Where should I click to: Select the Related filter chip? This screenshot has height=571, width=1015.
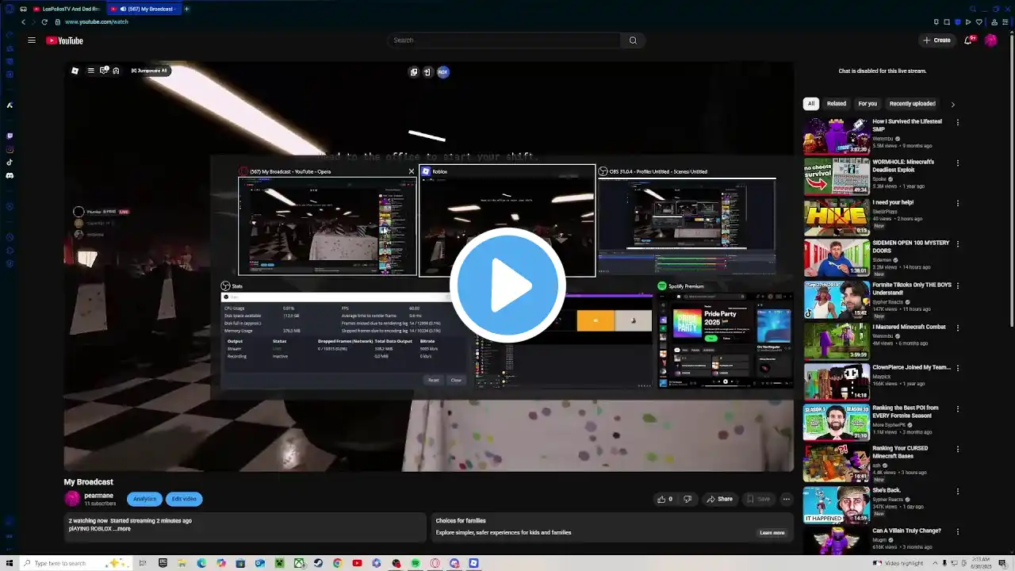click(x=837, y=103)
